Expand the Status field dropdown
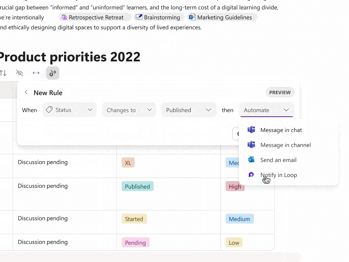The height and width of the screenshot is (262, 349). coord(70,110)
